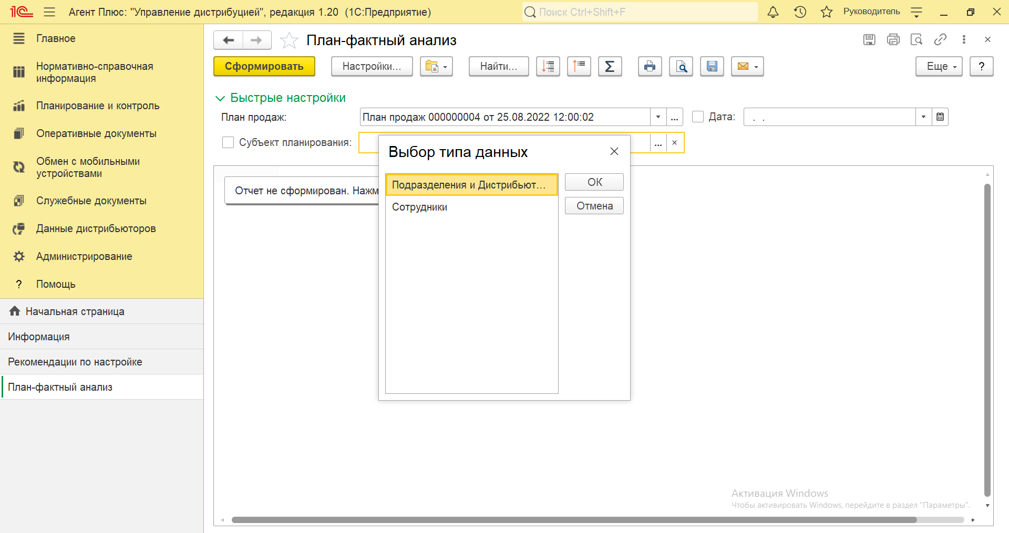Enable the Дата checkbox
This screenshot has height=533, width=1009.
(x=698, y=117)
